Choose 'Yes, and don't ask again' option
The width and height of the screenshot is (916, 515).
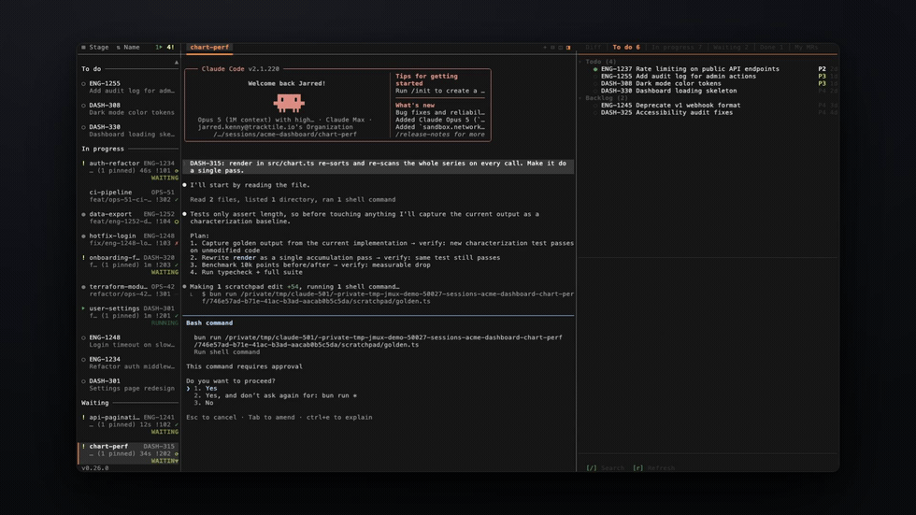[x=276, y=396]
